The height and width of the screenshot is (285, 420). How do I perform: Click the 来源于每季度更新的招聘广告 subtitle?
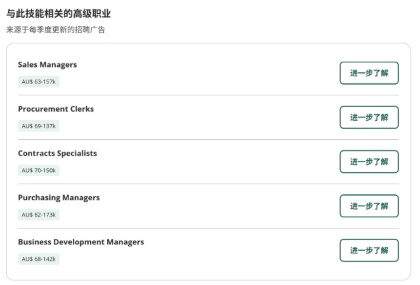(55, 30)
